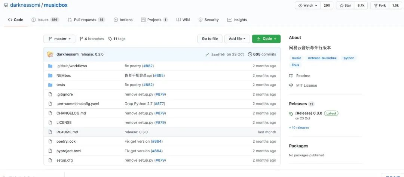Open the release: 0.3.0 commit for README.md
Viewport: 404px width, 177px height.
click(x=136, y=132)
